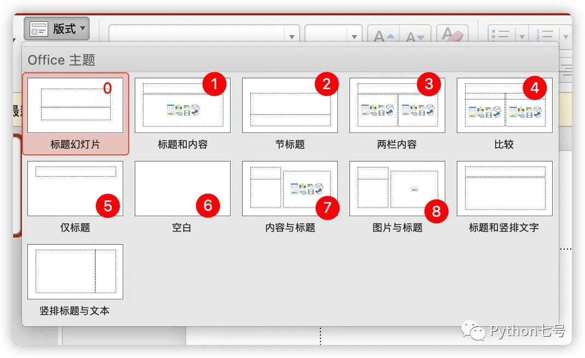
Task: Expand the numbered list options arrow
Action: [566, 37]
